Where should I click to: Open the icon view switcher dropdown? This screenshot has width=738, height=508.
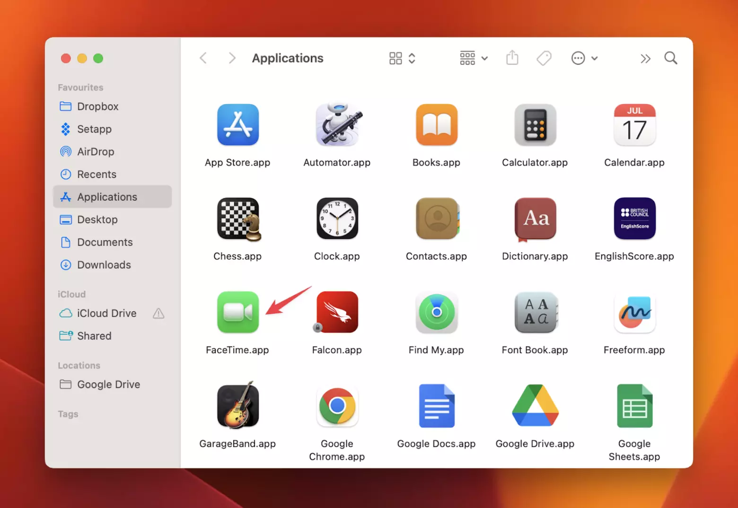[x=402, y=58]
